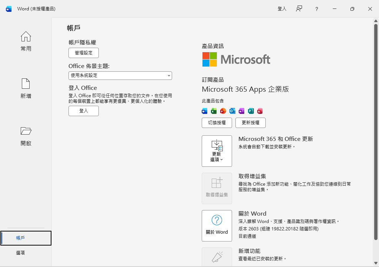The width and height of the screenshot is (379, 267).
Task: Click the Outlook icon in included products
Action: coord(232,111)
